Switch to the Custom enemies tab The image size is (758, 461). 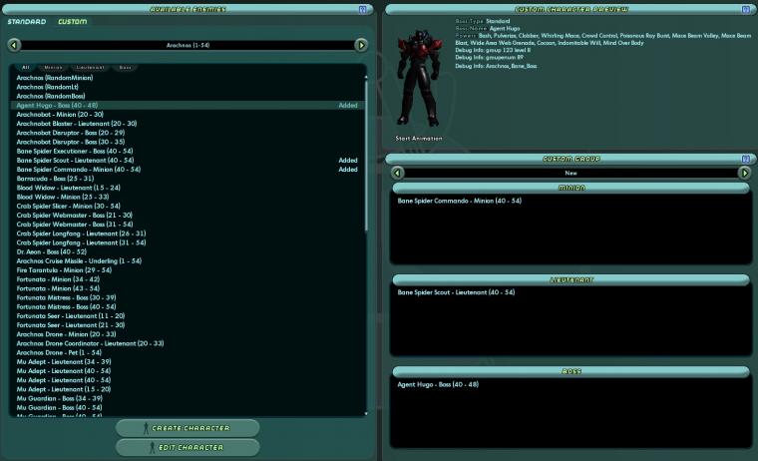click(73, 22)
